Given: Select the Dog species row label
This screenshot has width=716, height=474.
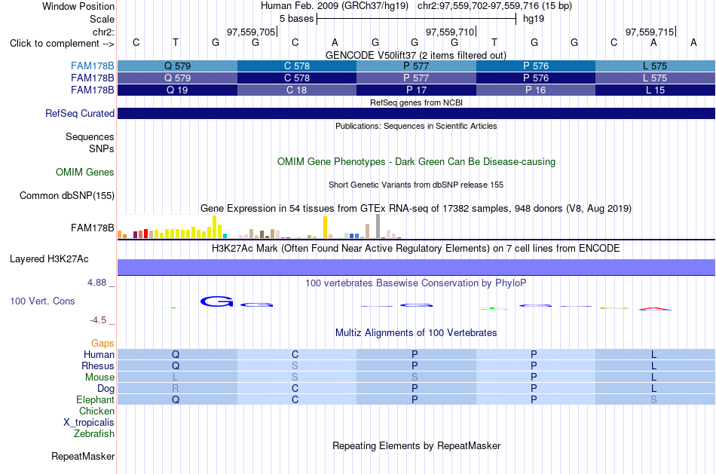Looking at the screenshot, I should click(106, 389).
